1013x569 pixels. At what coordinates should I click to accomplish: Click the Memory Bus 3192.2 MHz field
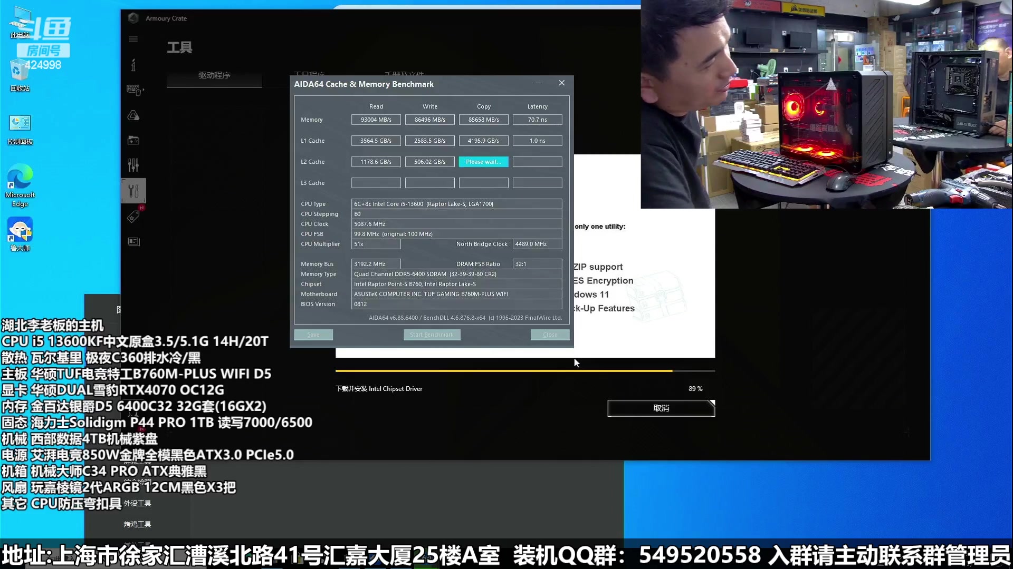click(376, 264)
